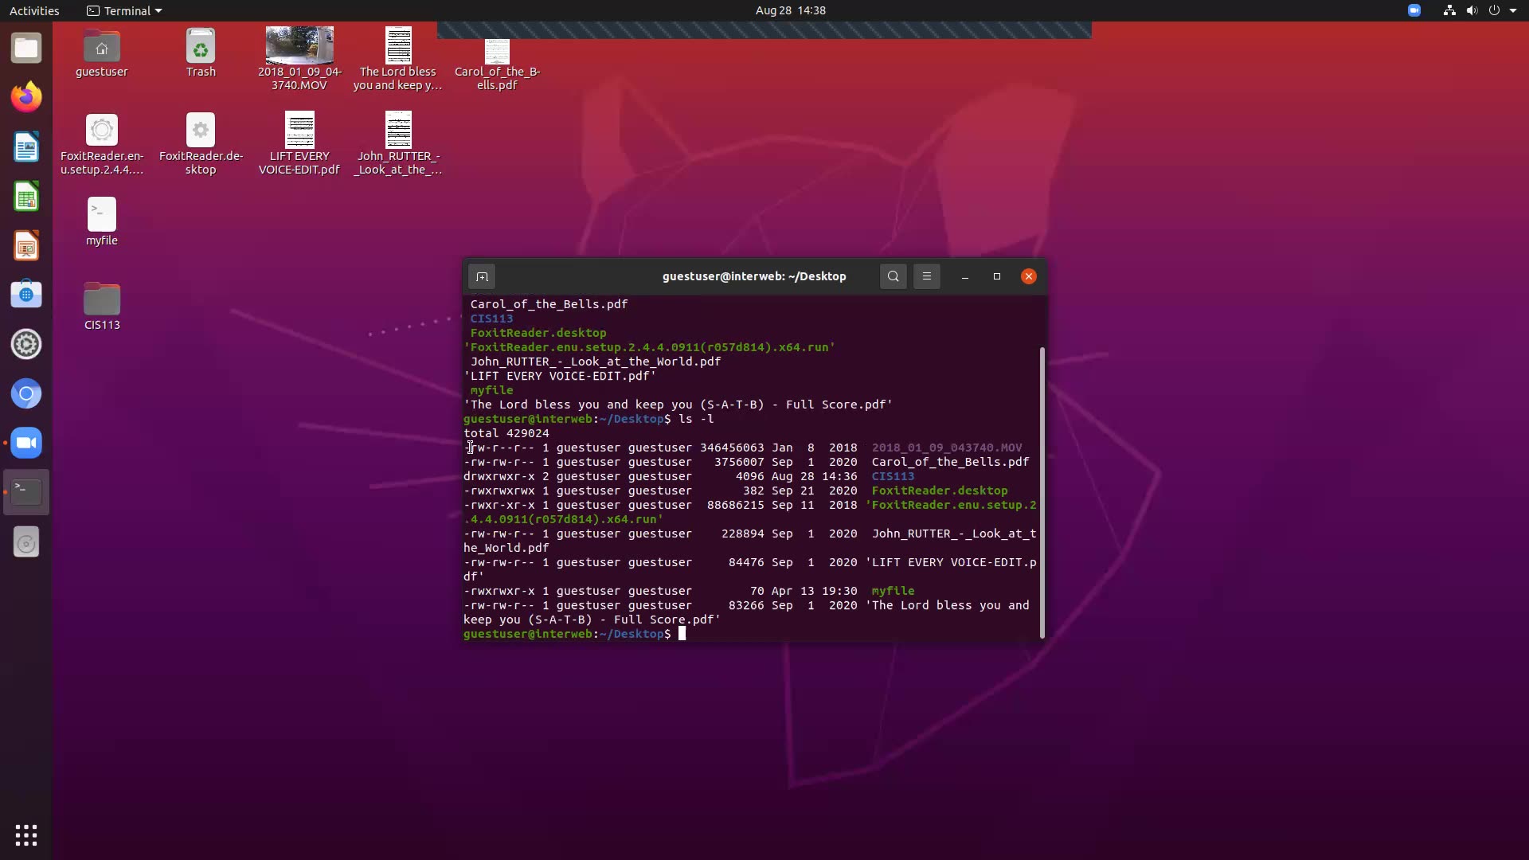Launch Zoom from the dock

(x=26, y=443)
